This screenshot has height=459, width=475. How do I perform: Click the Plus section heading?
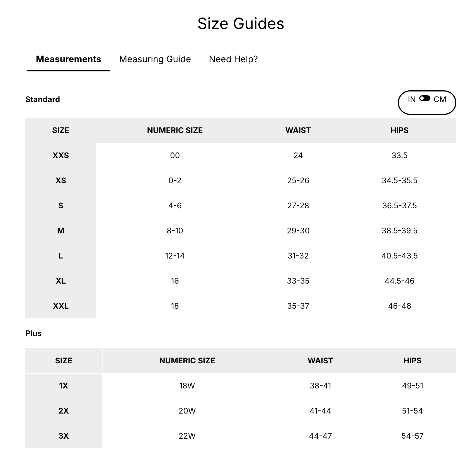tap(33, 333)
